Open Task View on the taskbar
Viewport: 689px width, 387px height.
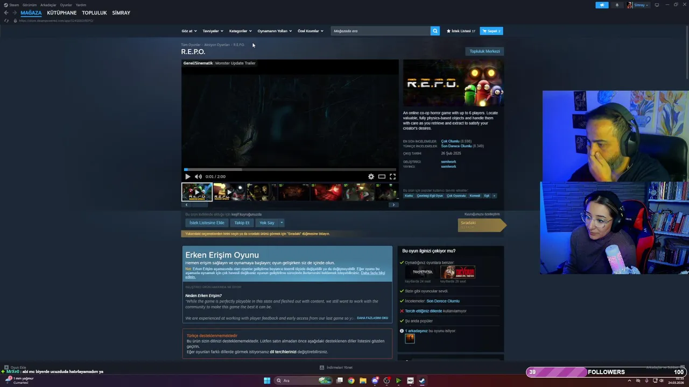(x=339, y=381)
